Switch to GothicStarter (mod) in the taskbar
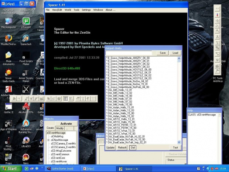The width and height of the screenshot is (229, 172). 62,169
